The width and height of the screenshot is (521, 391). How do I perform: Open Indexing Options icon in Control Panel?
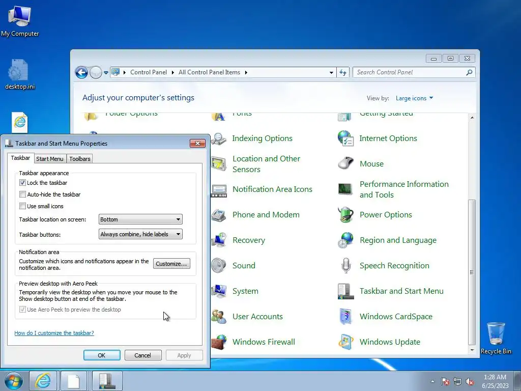[219, 138]
